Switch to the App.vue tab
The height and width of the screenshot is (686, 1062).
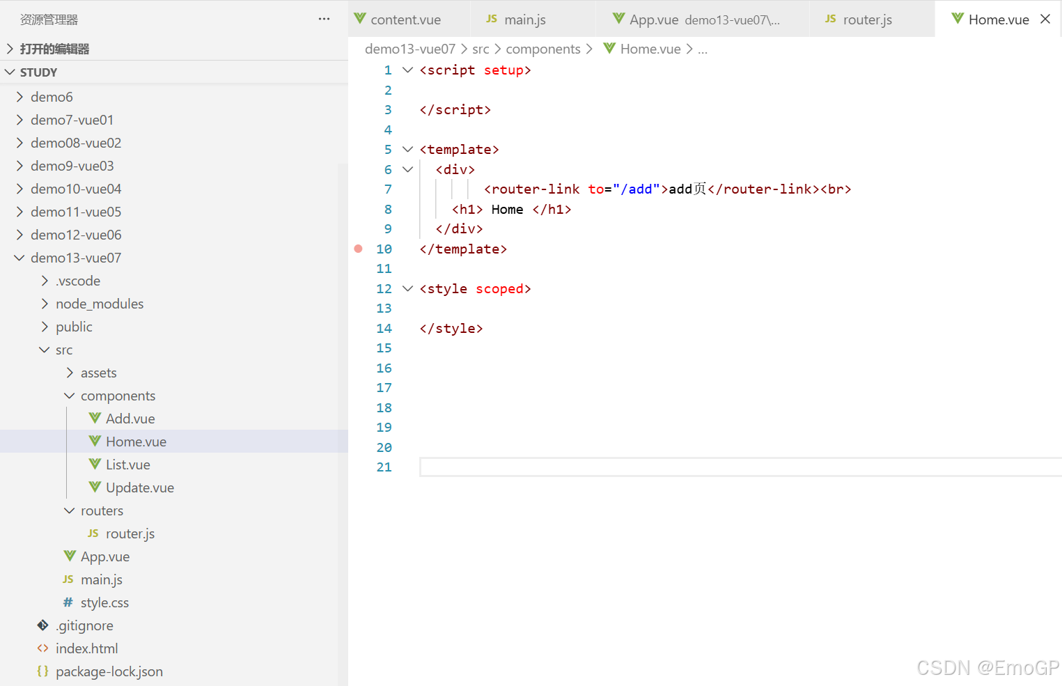[x=703, y=19]
